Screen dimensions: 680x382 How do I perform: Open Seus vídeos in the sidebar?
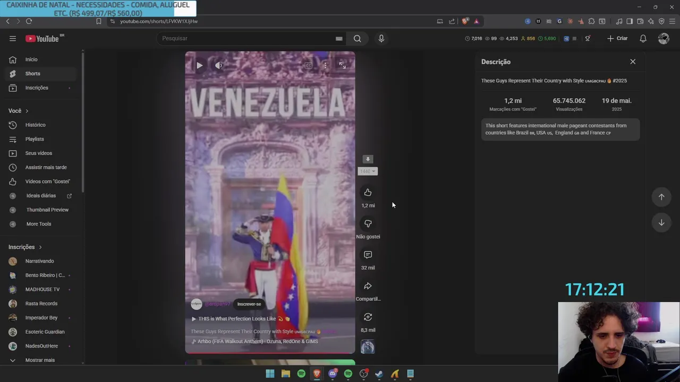tap(41, 153)
